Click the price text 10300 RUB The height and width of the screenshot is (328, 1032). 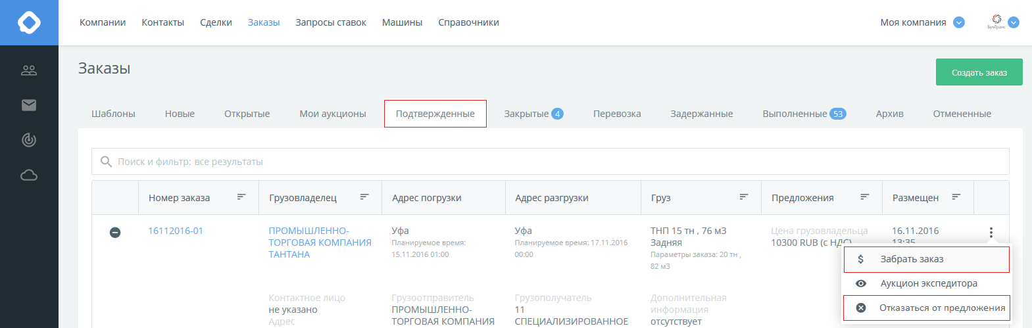click(791, 243)
